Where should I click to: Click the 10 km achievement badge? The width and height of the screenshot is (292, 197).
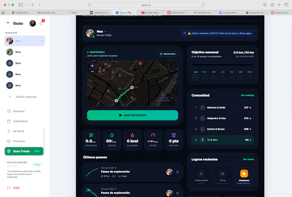(x=223, y=176)
